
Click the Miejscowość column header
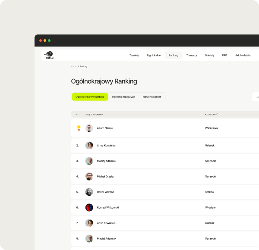pyautogui.click(x=211, y=115)
